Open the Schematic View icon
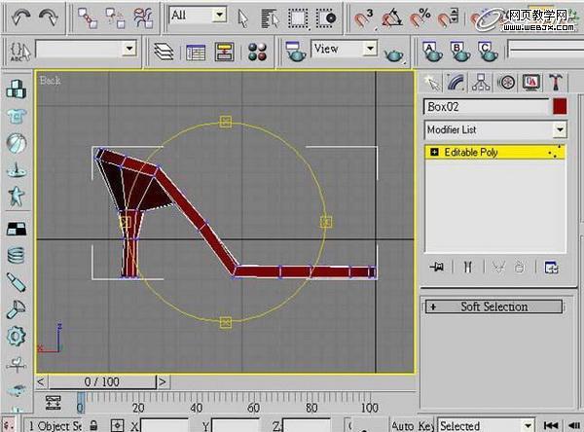 [224, 52]
